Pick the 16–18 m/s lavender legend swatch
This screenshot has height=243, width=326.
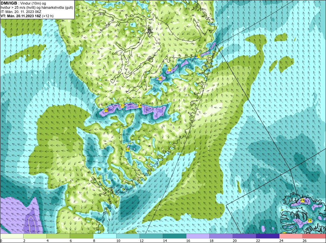point(198,236)
